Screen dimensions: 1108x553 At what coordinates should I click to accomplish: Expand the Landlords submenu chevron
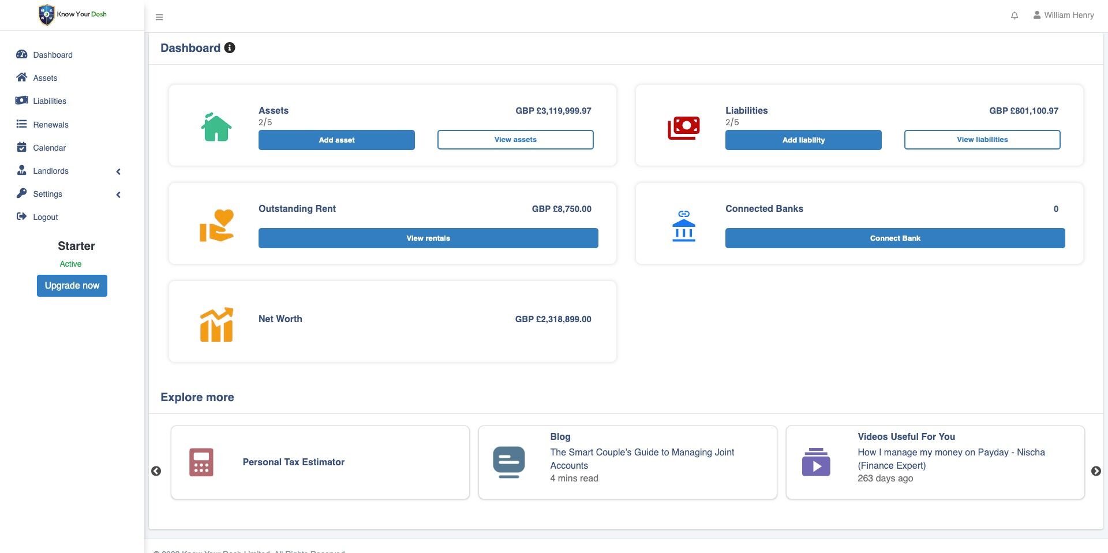(x=118, y=171)
